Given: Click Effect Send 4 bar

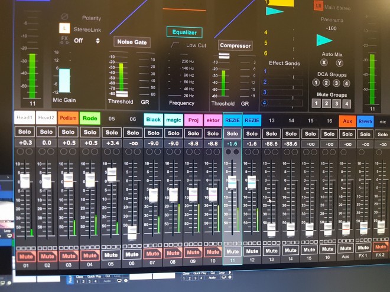Looking at the screenshot, I should coord(285,103).
